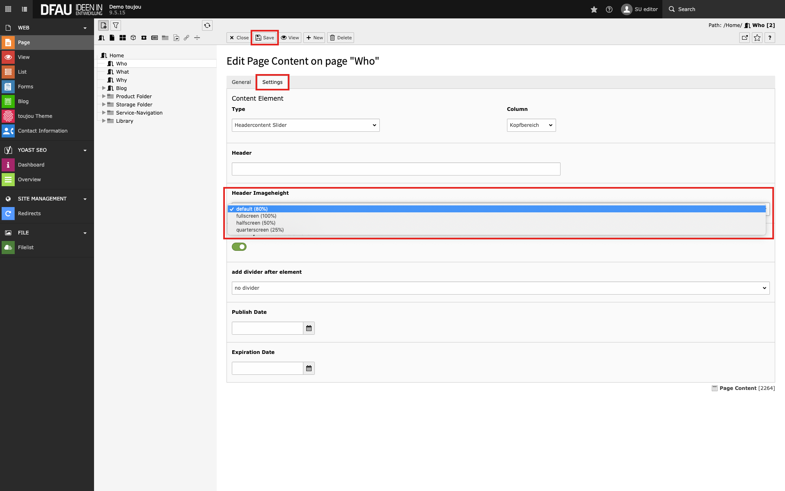This screenshot has width=785, height=491.
Task: Toggle the green switch below Header Imageheight
Action: tap(239, 247)
